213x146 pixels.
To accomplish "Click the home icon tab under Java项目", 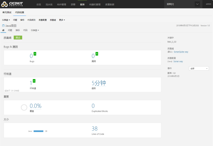I will coord(3,30).
